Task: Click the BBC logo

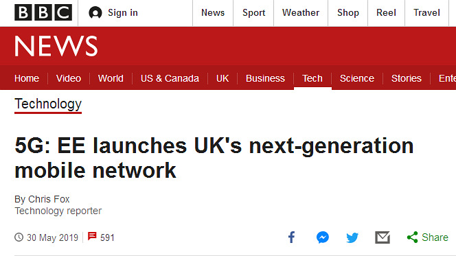Action: (x=43, y=12)
